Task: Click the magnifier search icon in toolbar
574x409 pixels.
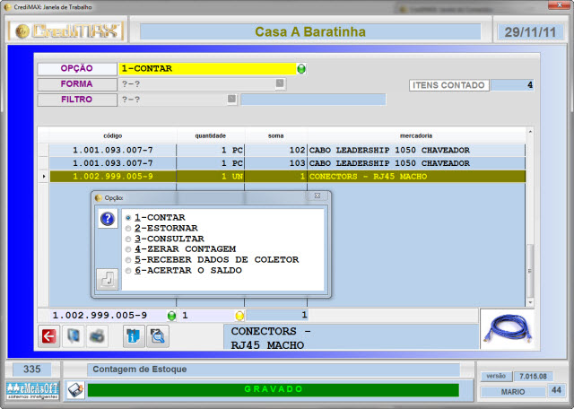Action: [x=158, y=336]
